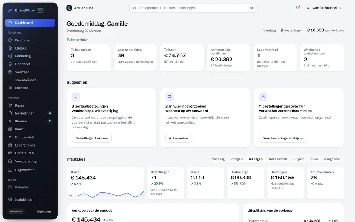Select the 30 dagen period tab

256,159
